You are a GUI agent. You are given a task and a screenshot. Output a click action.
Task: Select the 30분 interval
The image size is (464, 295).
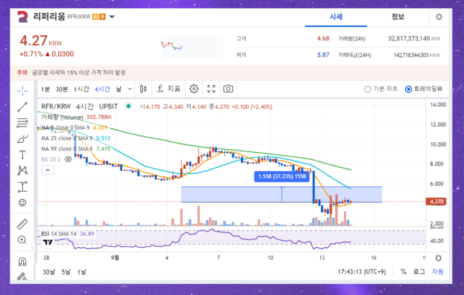[61, 89]
